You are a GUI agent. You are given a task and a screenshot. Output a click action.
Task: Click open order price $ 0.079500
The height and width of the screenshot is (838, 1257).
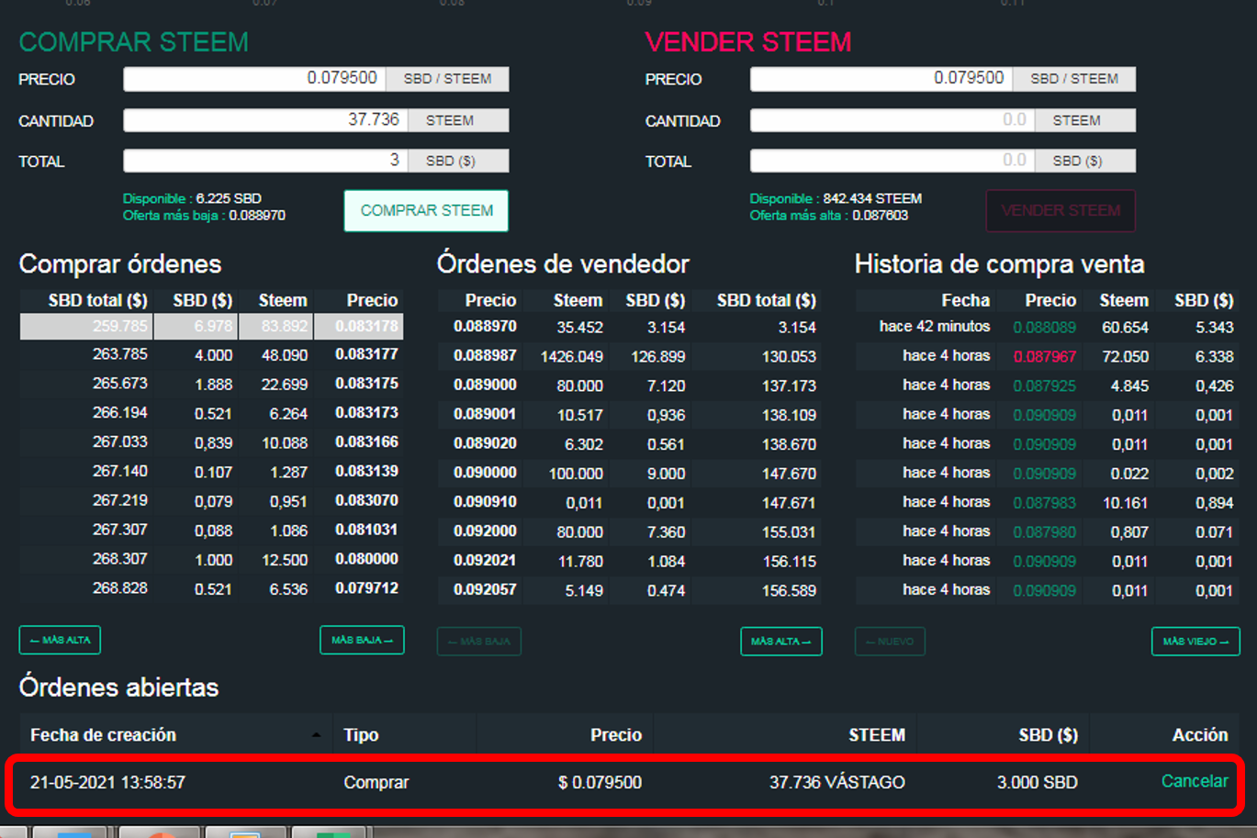(600, 783)
